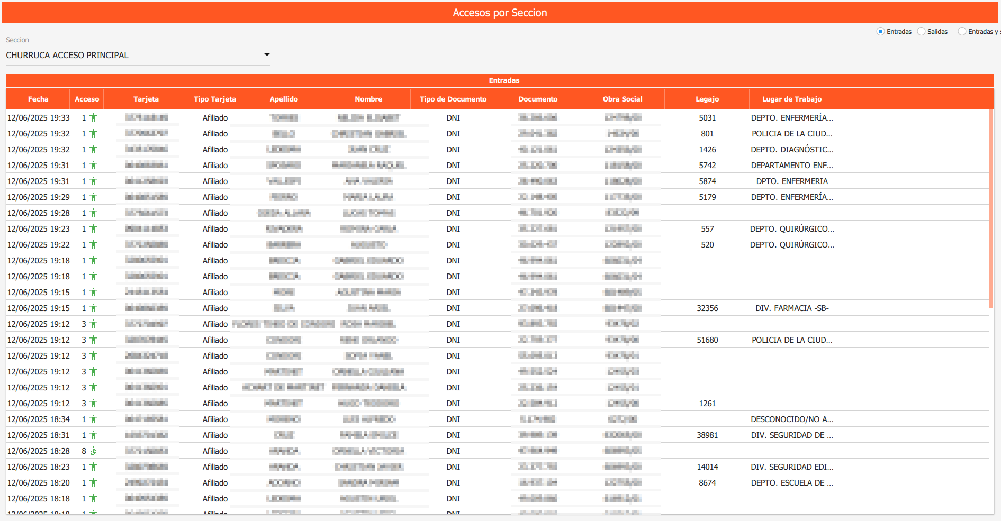Select the Salidas radio button
The image size is (1001, 521).
tap(922, 31)
